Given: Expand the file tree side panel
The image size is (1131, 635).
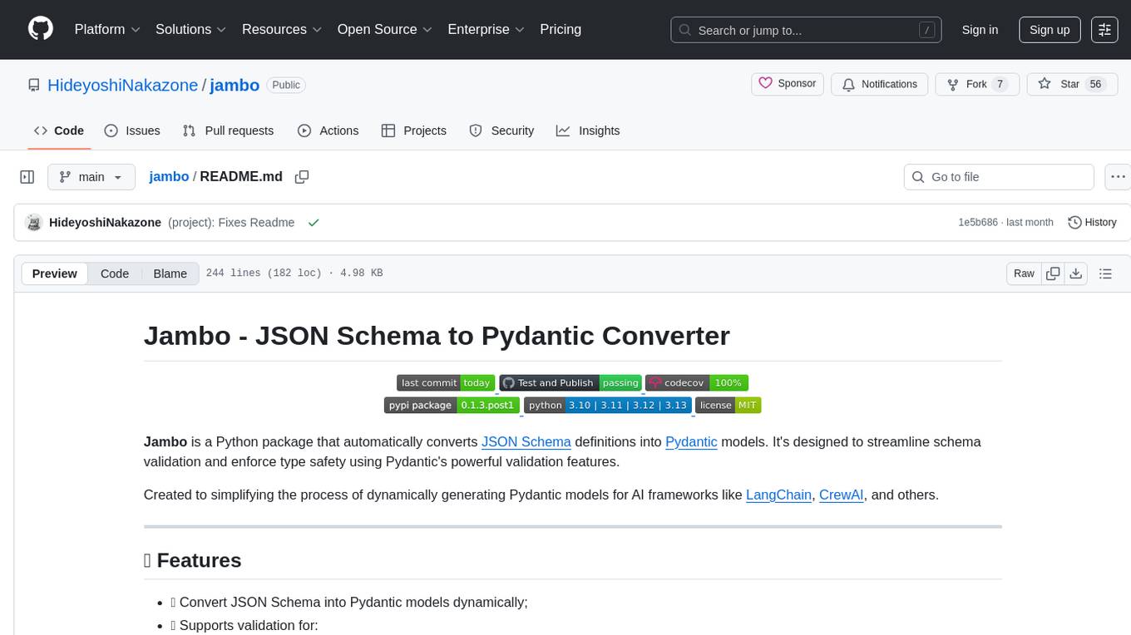Looking at the screenshot, I should [x=27, y=177].
